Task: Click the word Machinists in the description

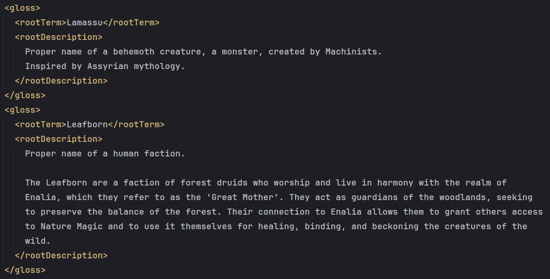Action: [351, 52]
